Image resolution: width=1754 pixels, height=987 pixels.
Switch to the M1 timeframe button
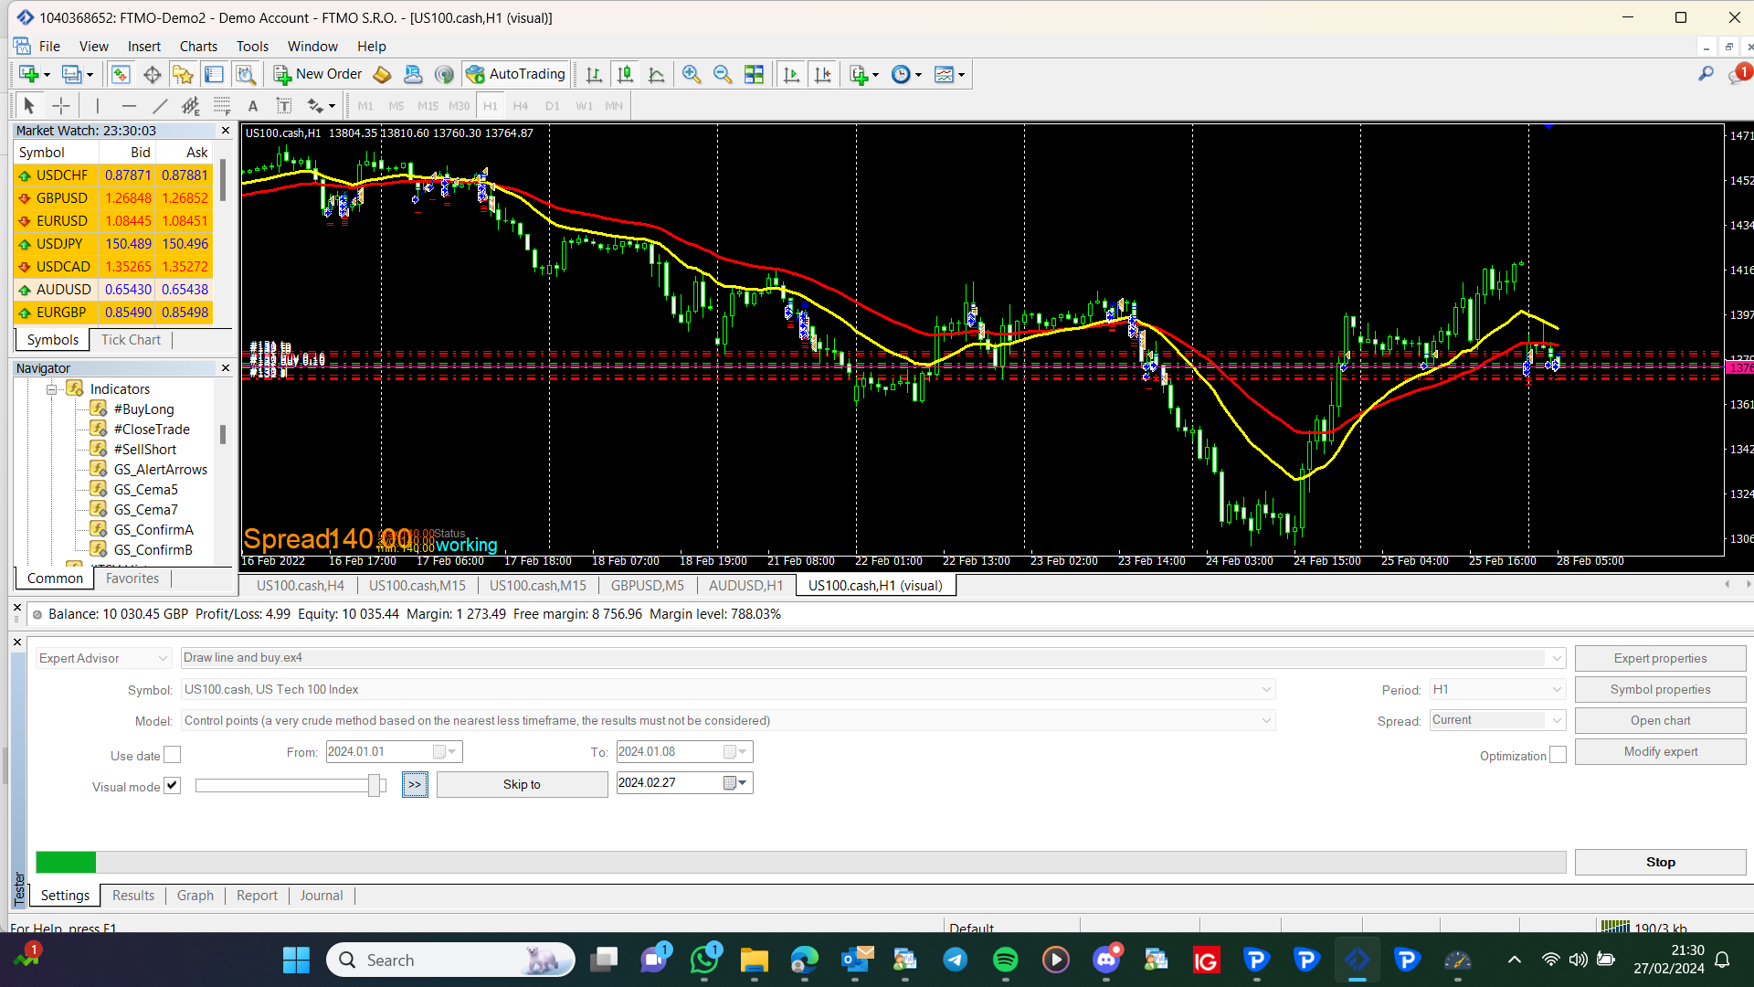365,106
